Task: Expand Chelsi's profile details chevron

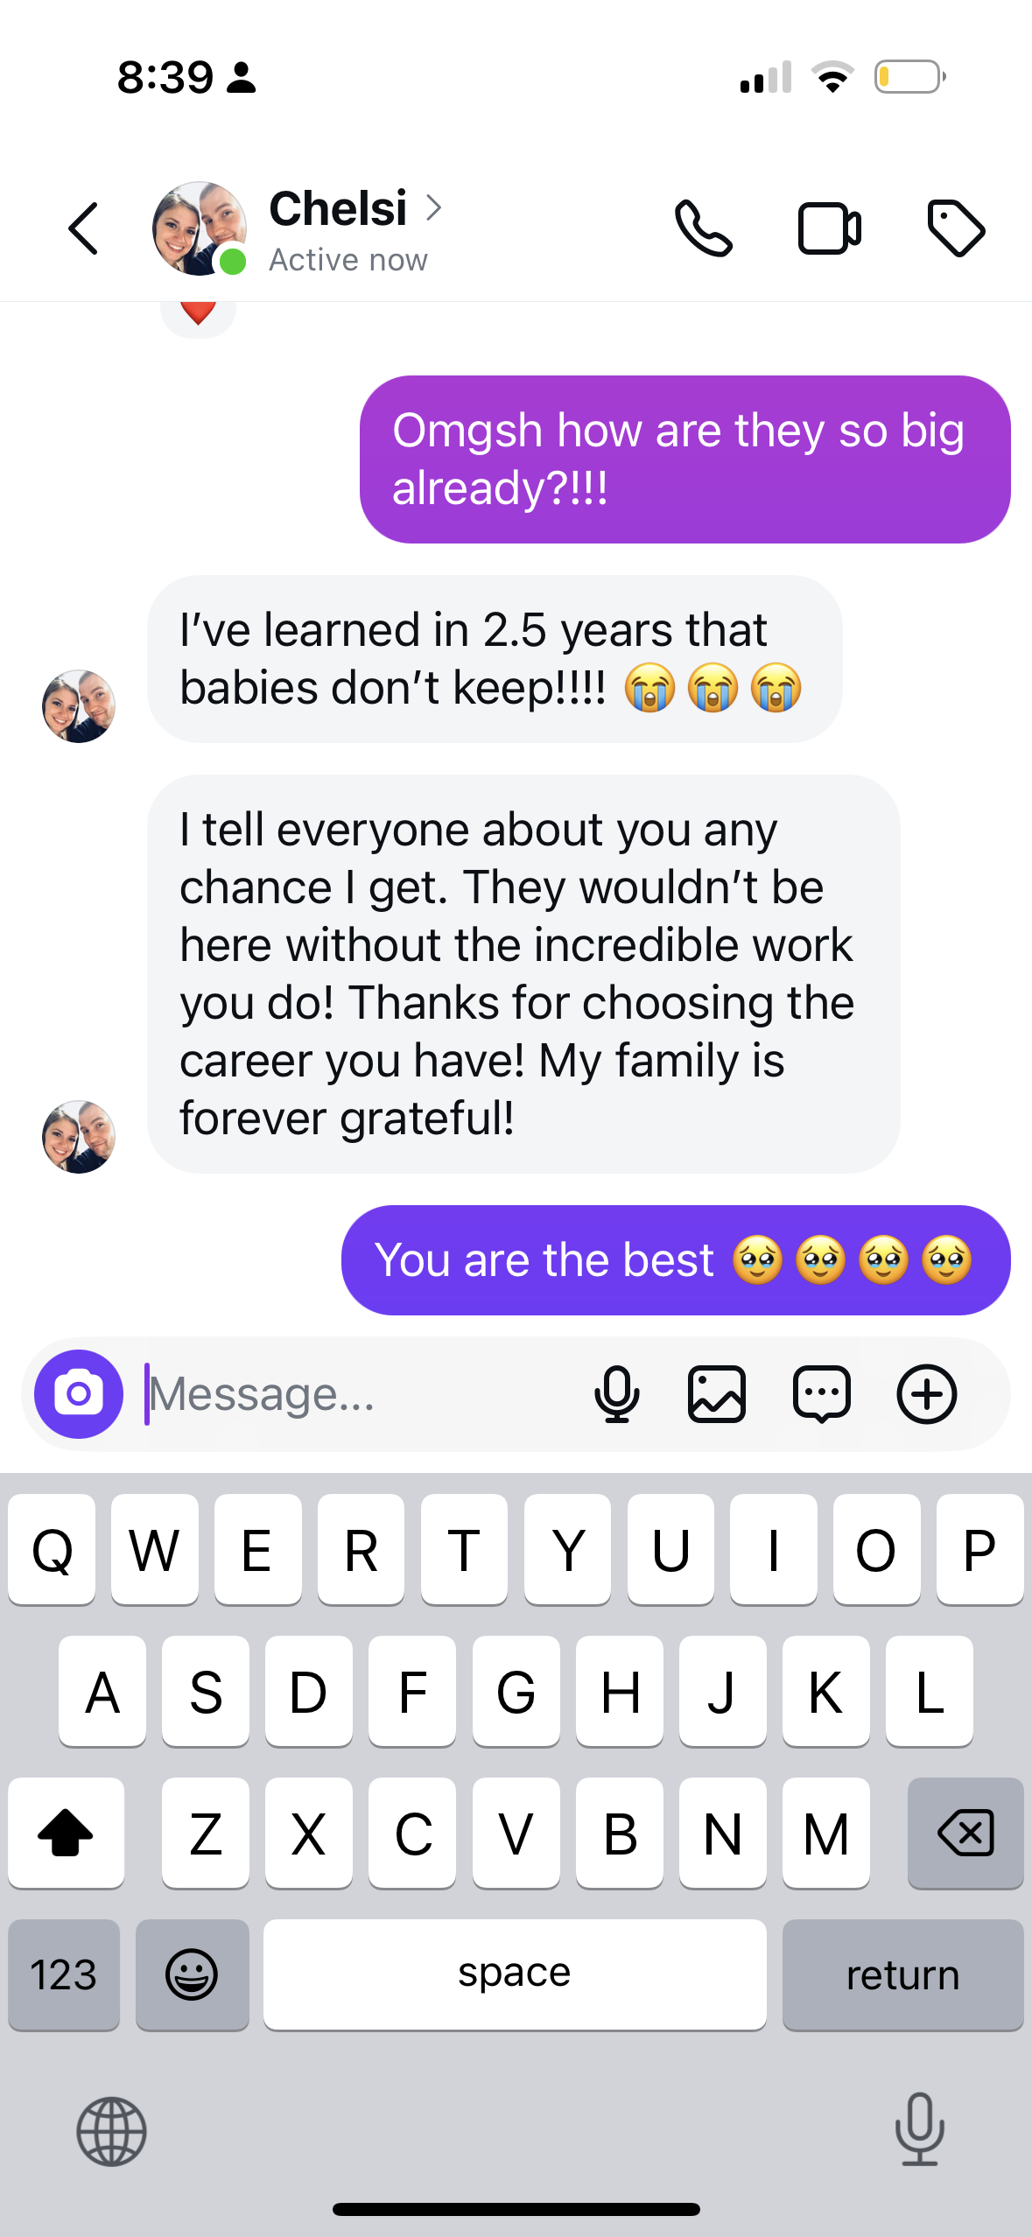Action: click(x=433, y=207)
